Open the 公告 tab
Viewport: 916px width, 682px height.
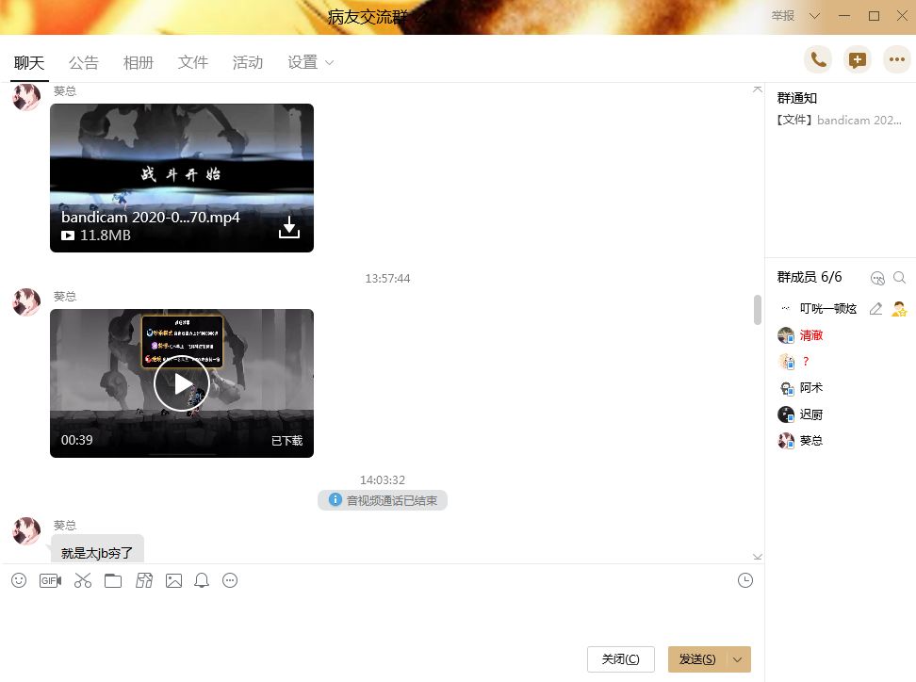click(84, 62)
